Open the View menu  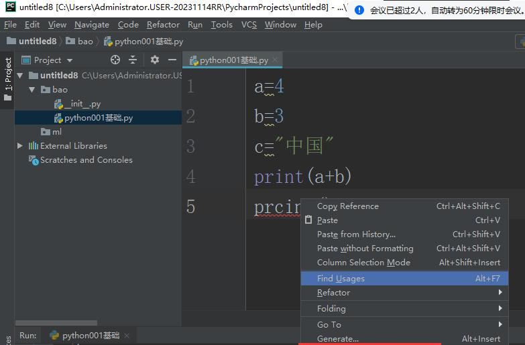57,25
